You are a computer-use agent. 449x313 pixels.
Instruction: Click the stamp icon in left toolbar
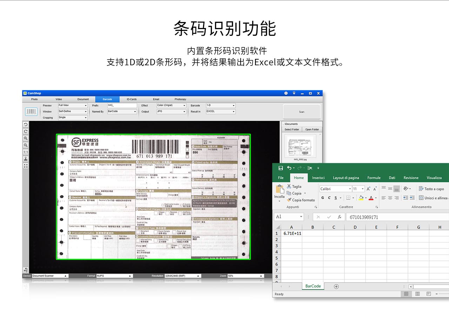(26, 159)
